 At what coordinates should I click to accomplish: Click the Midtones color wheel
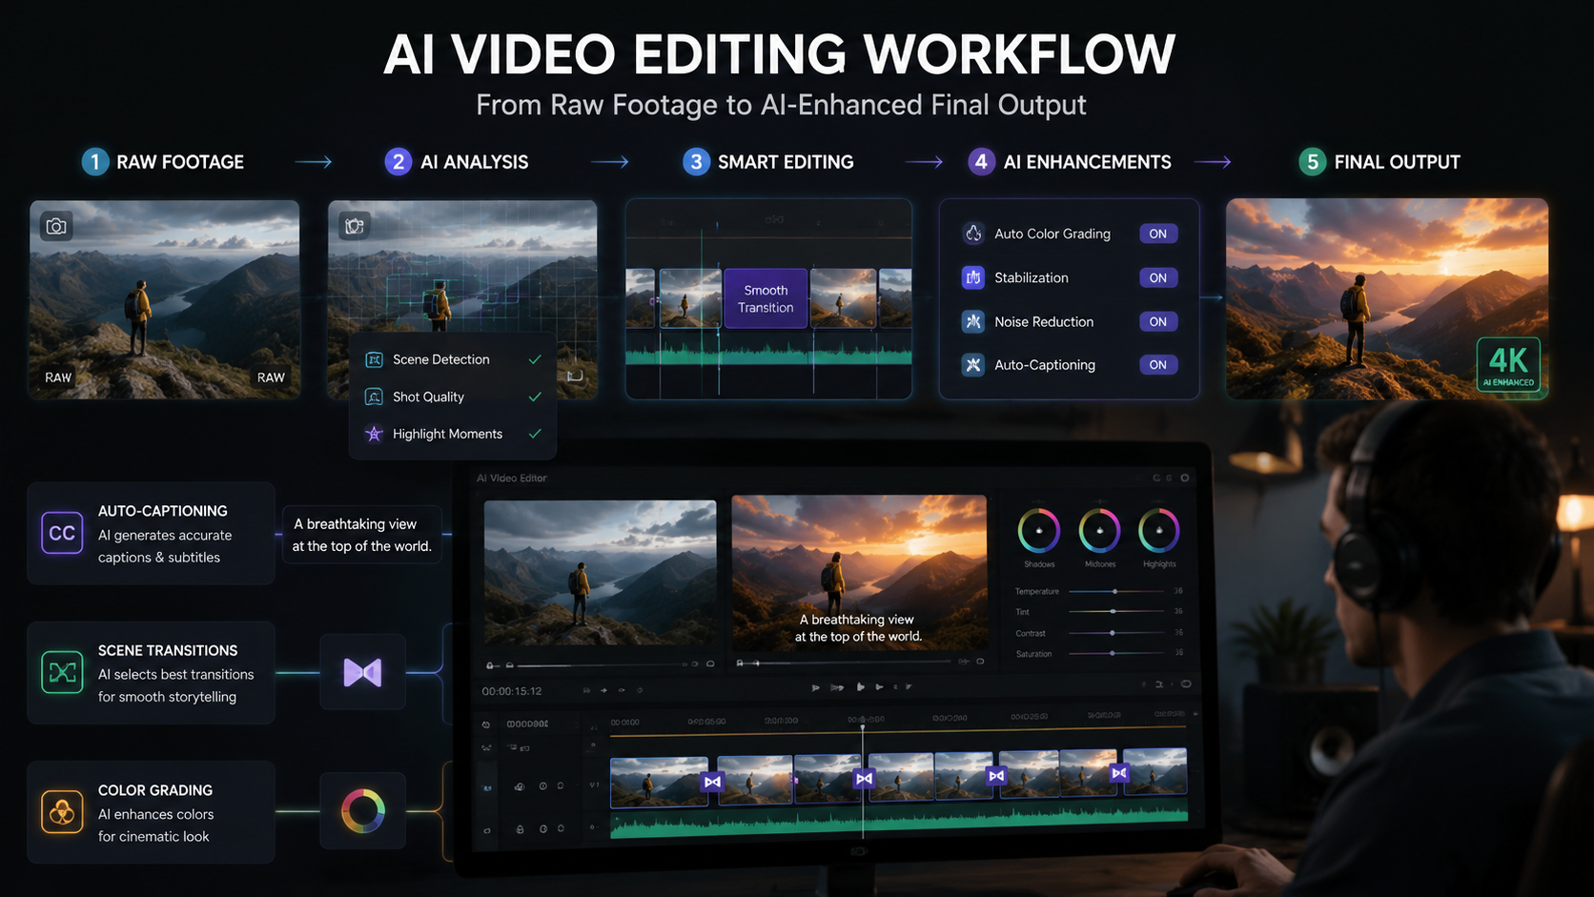[1099, 531]
